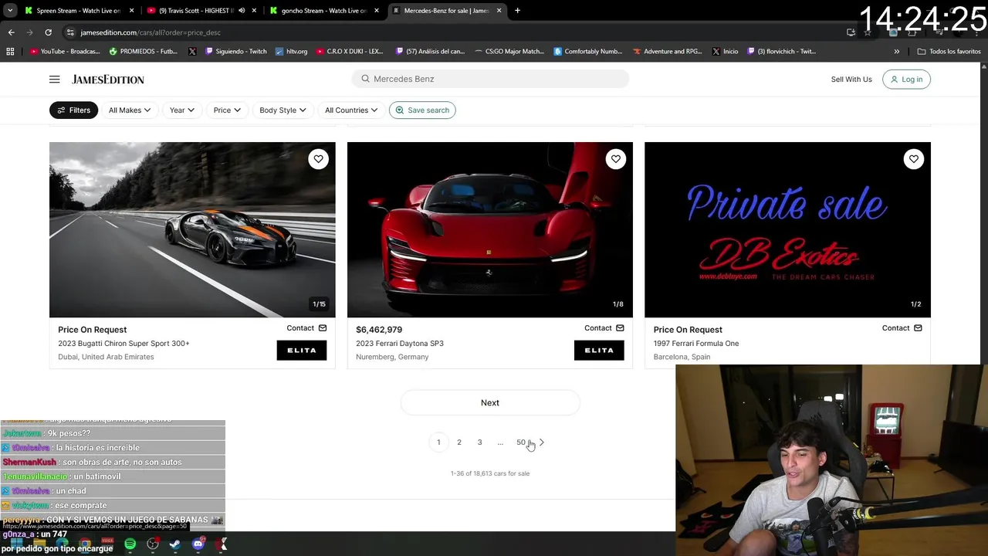
Task: Mute the Travis Scott tab audio
Action: pos(242,11)
